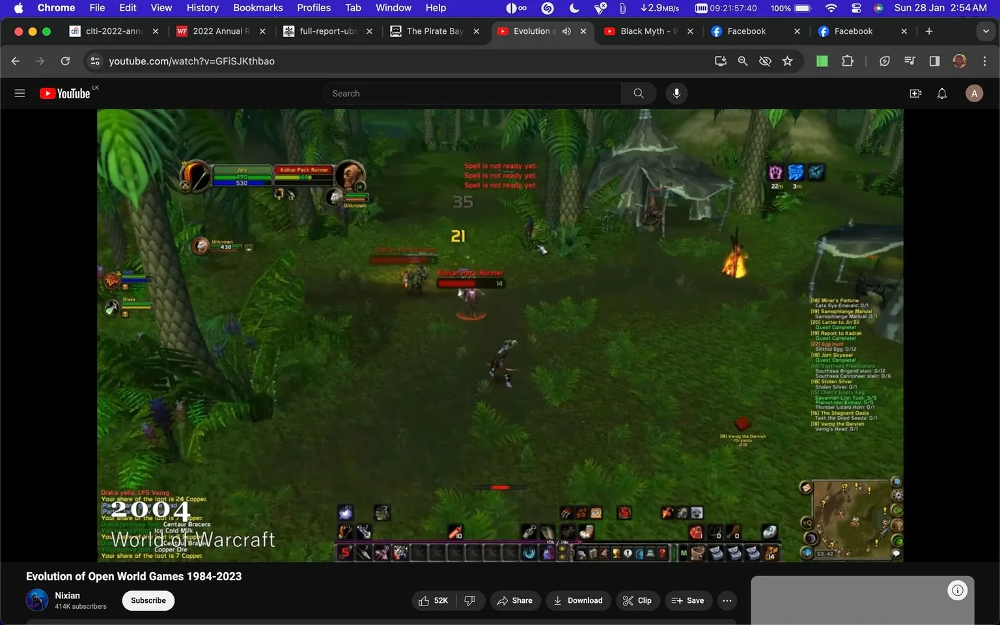Screen dimensions: 1000x625
Task: Close the first Facebook tab
Action: 797,31
